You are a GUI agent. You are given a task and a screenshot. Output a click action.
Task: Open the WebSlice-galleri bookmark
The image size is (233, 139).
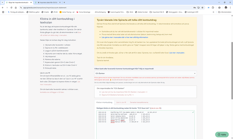[33, 12]
